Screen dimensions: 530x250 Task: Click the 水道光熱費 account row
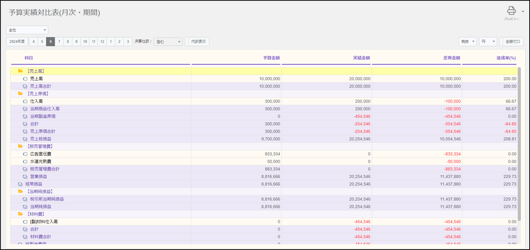tap(41, 161)
